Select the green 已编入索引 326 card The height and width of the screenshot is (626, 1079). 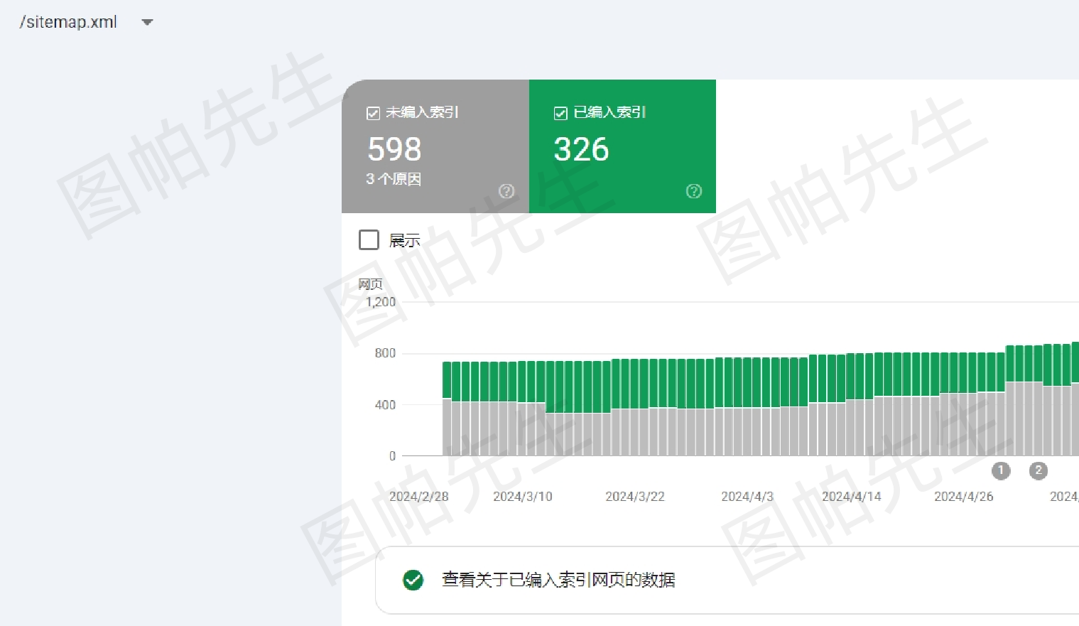point(623,146)
